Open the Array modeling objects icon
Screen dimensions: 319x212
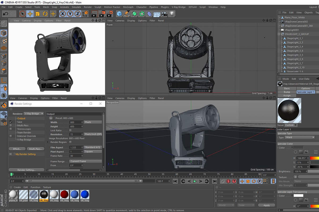click(142, 14)
